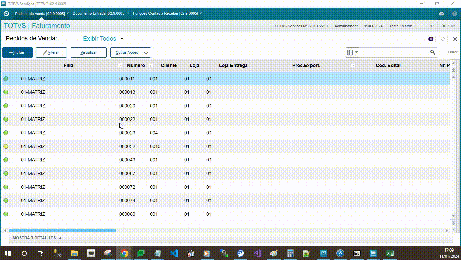The width and height of the screenshot is (461, 260).
Task: Click the browse settings gear icon
Action: click(443, 39)
